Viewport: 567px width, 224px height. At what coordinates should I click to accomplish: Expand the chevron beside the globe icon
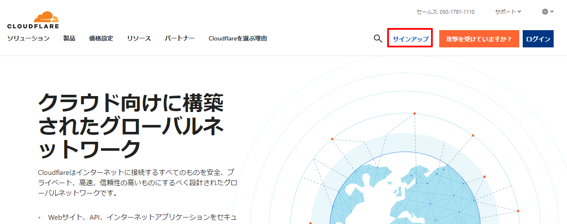coord(552,12)
